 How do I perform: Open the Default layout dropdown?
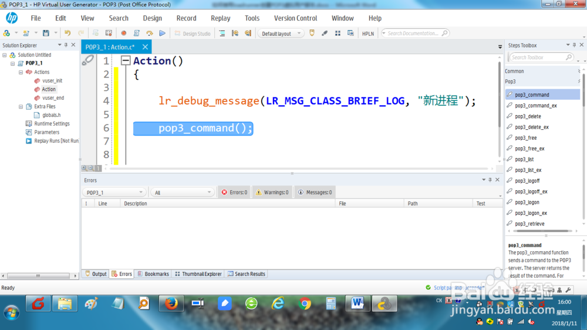pos(281,33)
